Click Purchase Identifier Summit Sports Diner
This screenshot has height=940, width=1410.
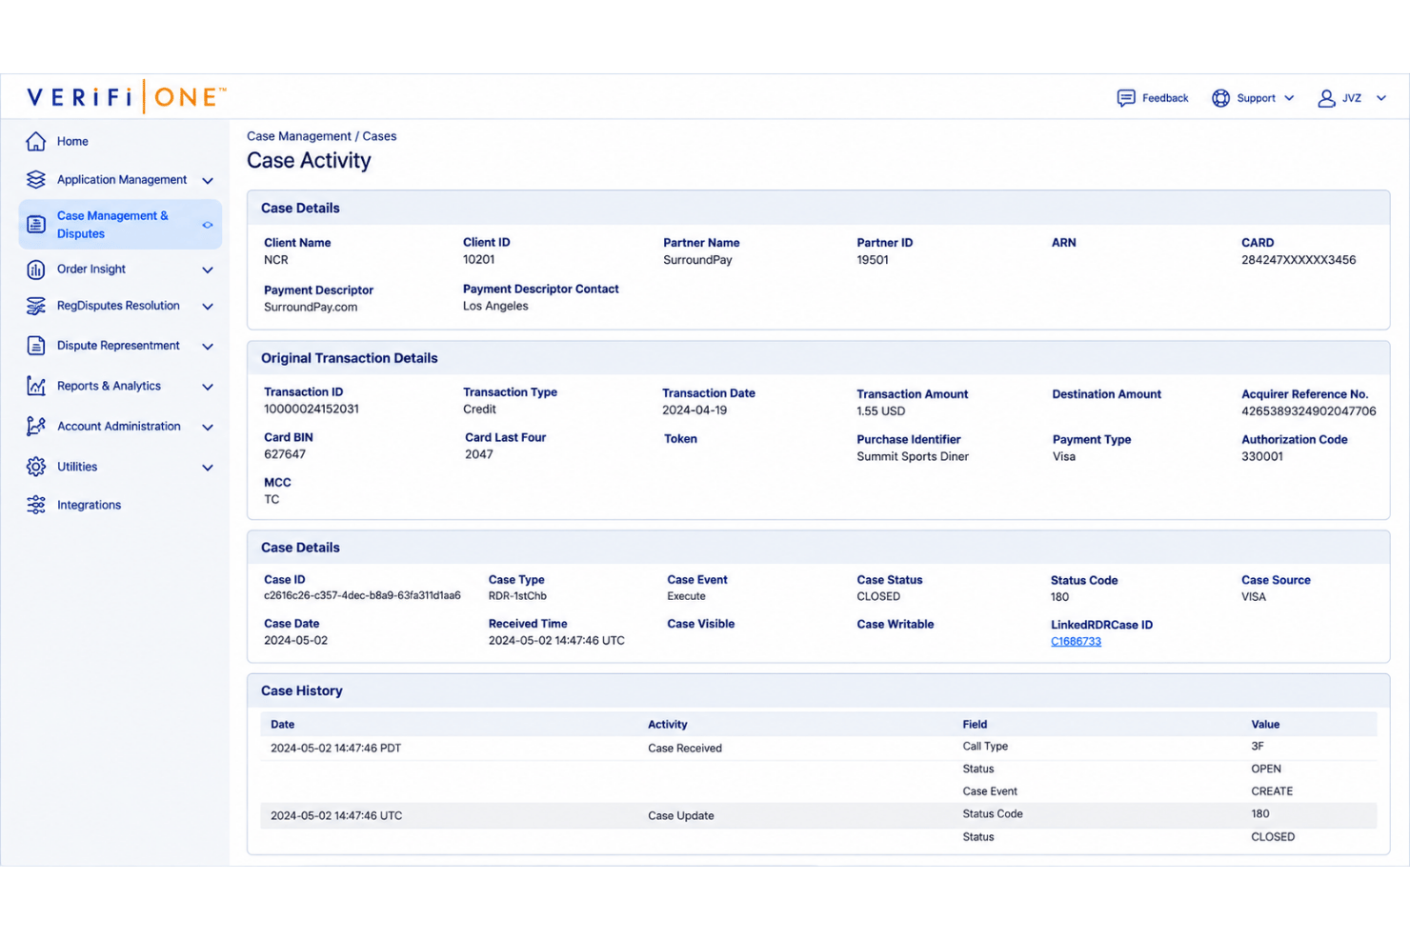tap(913, 457)
